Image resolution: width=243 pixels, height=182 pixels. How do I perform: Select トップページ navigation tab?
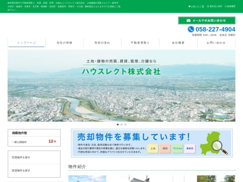point(26,43)
